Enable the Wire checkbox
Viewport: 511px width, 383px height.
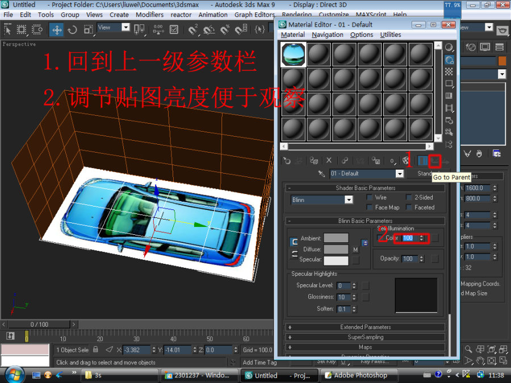369,197
